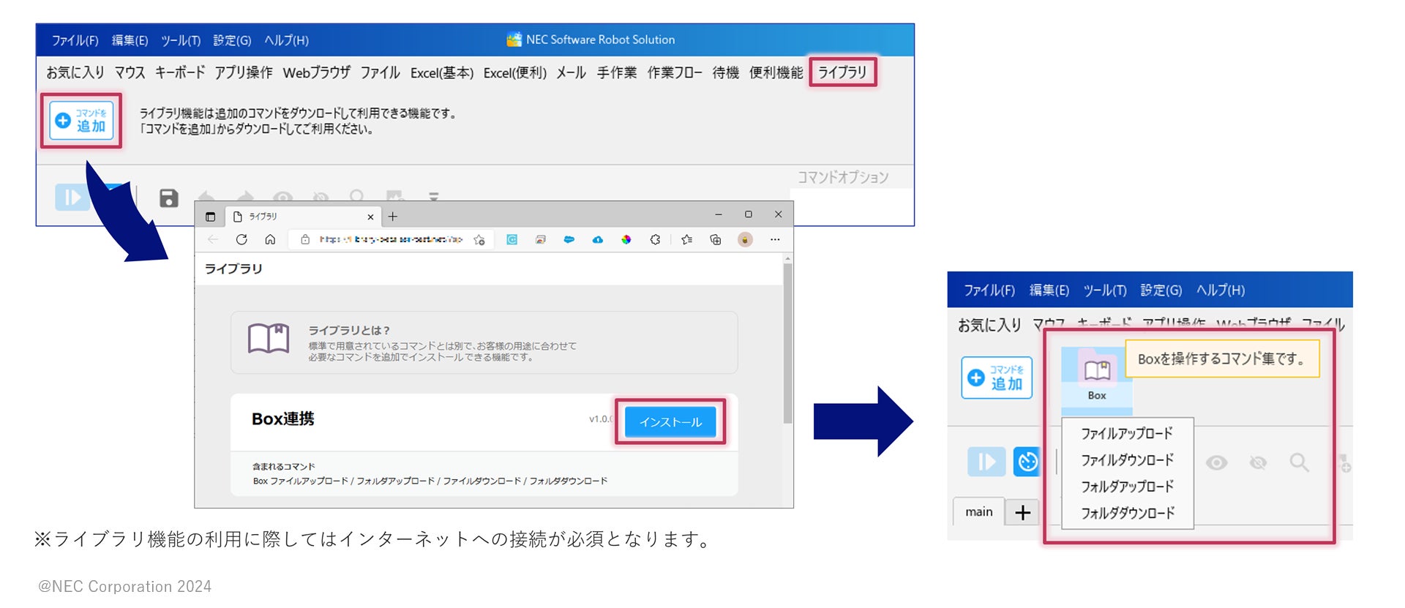Open ファイル(F) menu in the Box commands window
The image size is (1405, 608).
click(x=989, y=290)
